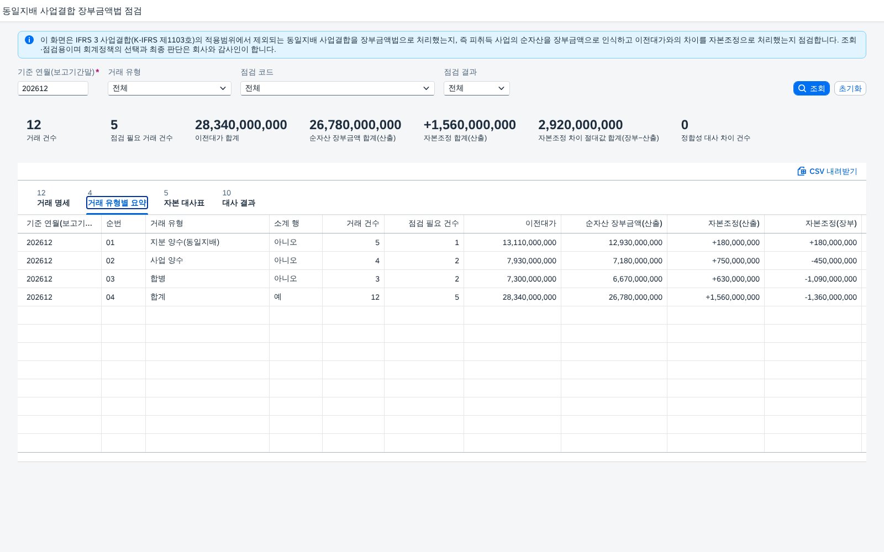Click the info icon in the blue message strip
The image size is (884, 552).
pos(29,40)
